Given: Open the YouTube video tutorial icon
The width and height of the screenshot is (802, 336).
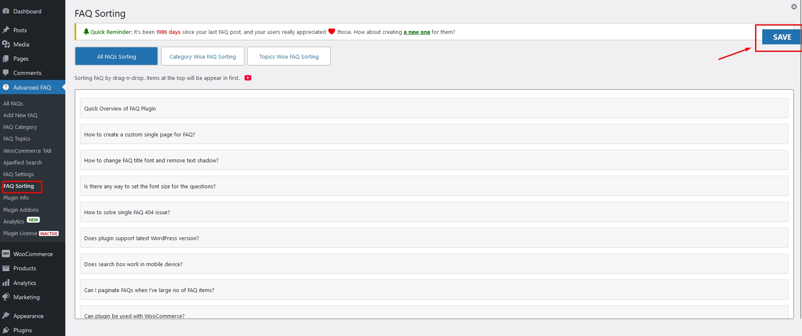Looking at the screenshot, I should 248,78.
